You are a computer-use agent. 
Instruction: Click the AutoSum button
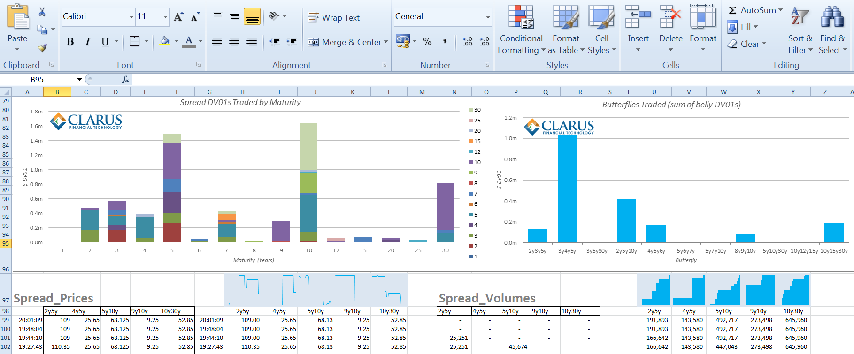coord(752,10)
